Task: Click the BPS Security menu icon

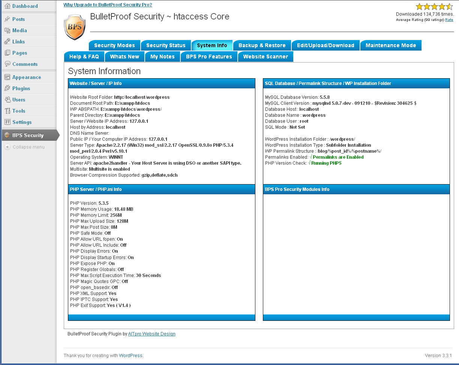Action: pyautogui.click(x=7, y=135)
